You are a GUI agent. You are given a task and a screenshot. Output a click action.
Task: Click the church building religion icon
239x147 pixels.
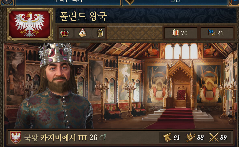coord(82,33)
